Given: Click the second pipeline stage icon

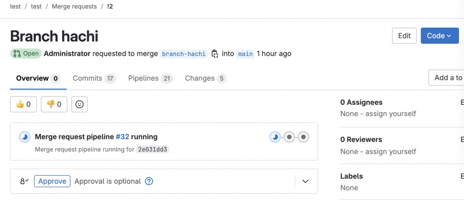Looking at the screenshot, I should coord(289,137).
